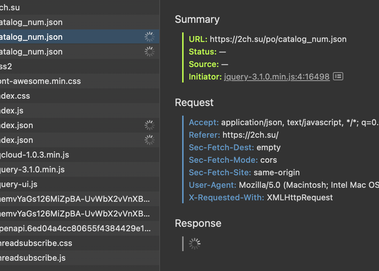Select the highlighted catalog_num.json resource row

[x=31, y=37]
